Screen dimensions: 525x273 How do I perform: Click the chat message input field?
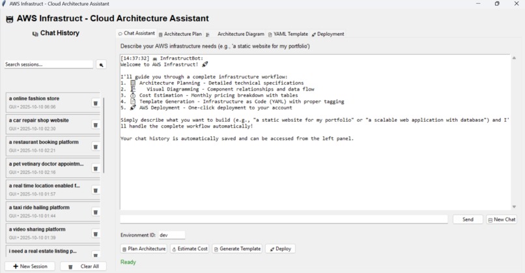(x=284, y=219)
